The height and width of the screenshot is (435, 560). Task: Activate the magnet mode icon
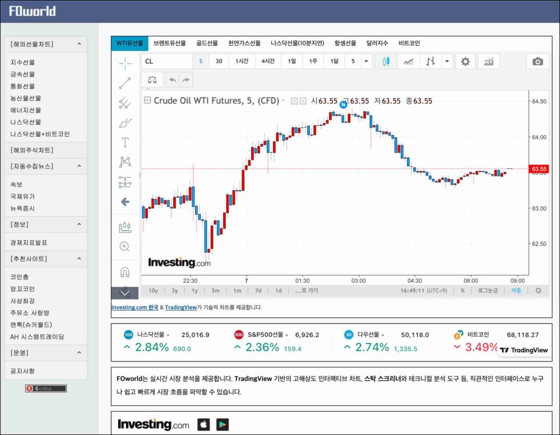coord(125,272)
